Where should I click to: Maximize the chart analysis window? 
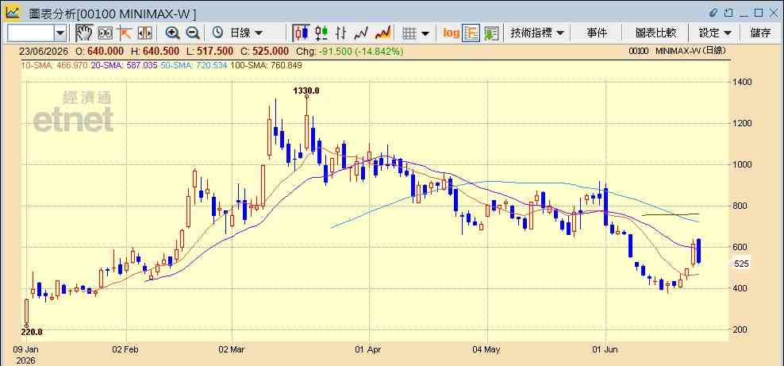click(759, 13)
